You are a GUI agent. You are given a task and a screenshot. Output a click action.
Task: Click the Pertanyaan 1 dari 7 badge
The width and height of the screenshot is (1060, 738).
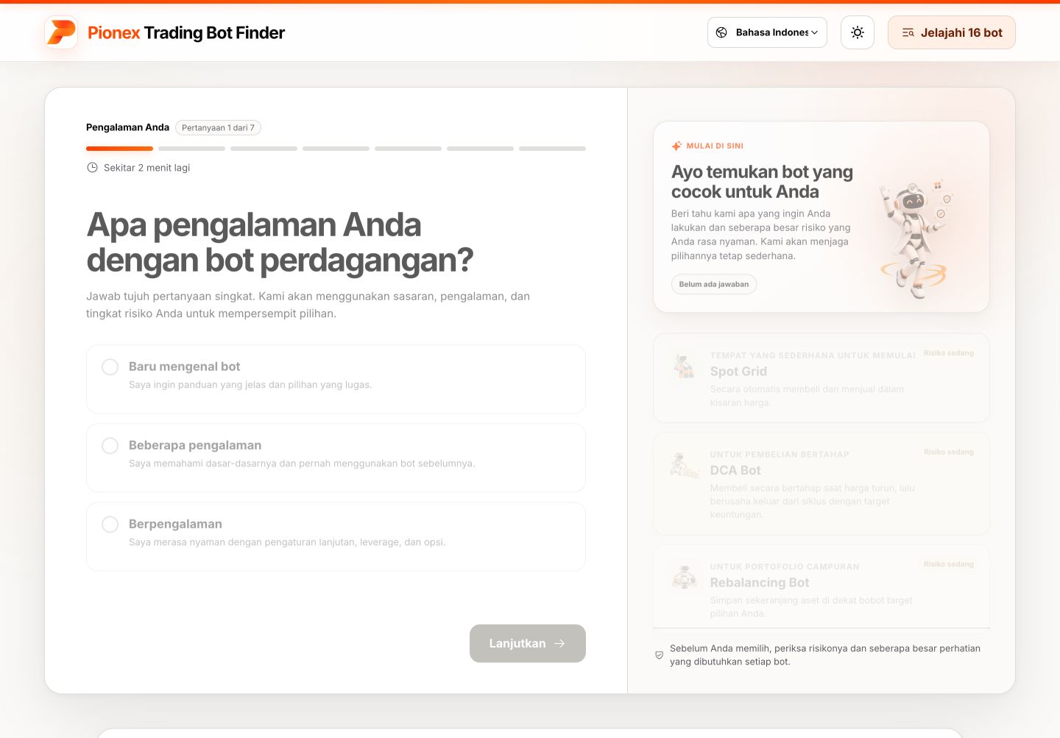coord(218,127)
